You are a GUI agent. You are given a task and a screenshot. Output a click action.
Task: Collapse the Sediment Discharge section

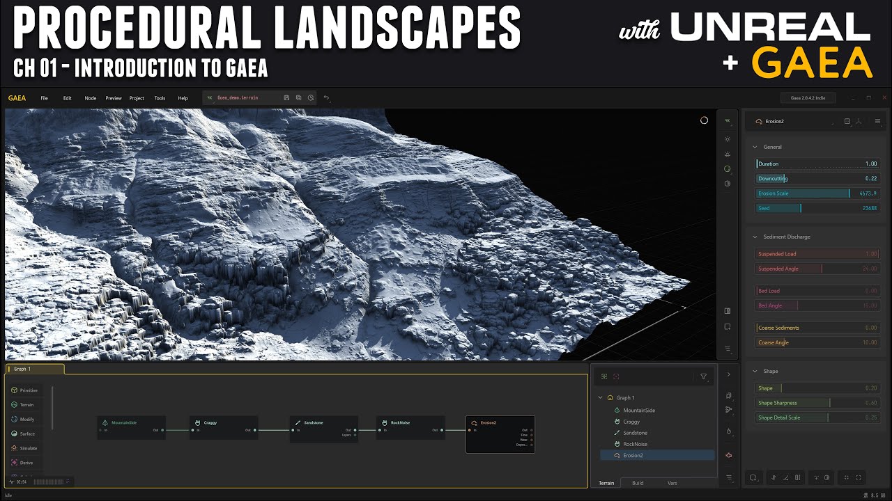755,237
